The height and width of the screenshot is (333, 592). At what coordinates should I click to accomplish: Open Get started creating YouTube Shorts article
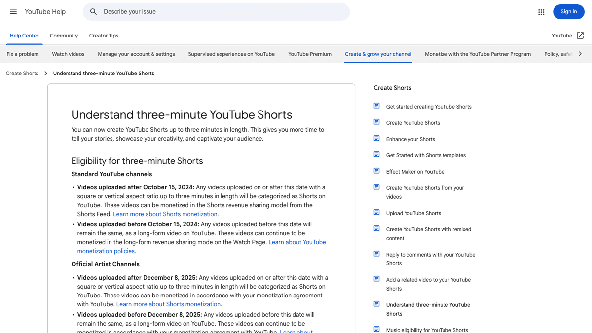(x=429, y=107)
